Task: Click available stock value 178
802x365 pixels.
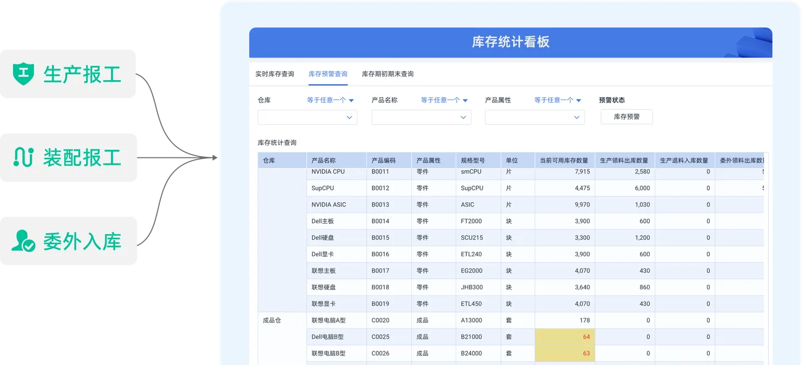Action: click(585, 320)
